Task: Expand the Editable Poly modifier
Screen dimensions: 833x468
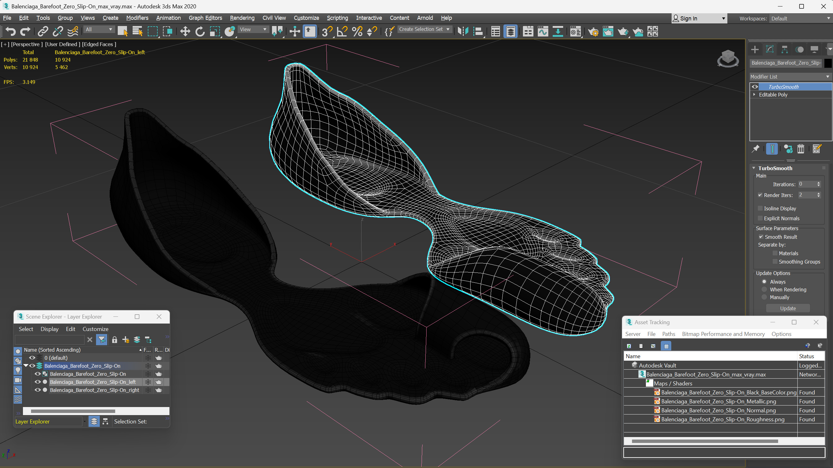Action: coord(754,95)
